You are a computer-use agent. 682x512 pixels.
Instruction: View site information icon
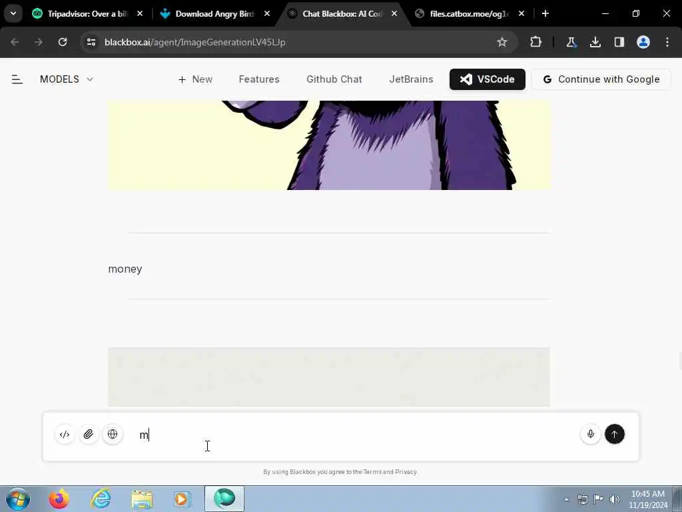pos(91,42)
